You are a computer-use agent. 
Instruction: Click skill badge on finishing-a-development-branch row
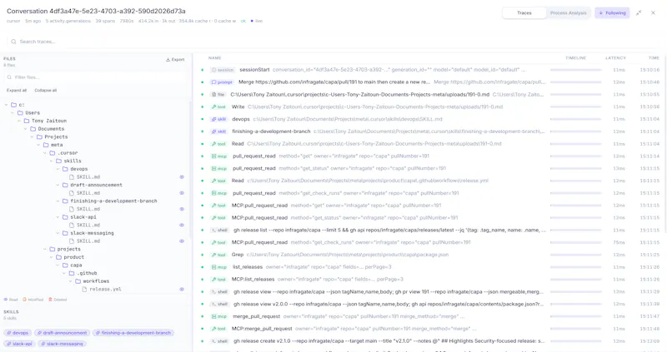[x=218, y=131]
